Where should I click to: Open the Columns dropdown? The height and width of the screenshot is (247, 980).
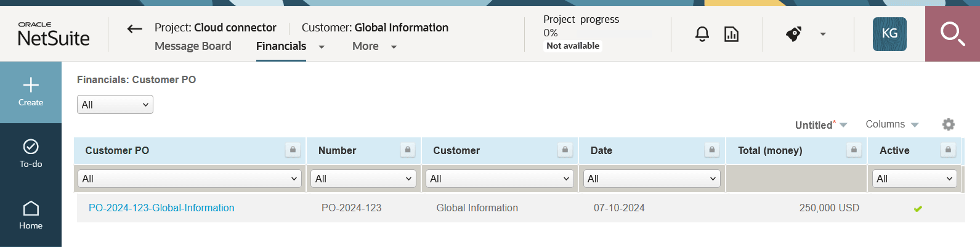[x=892, y=124]
